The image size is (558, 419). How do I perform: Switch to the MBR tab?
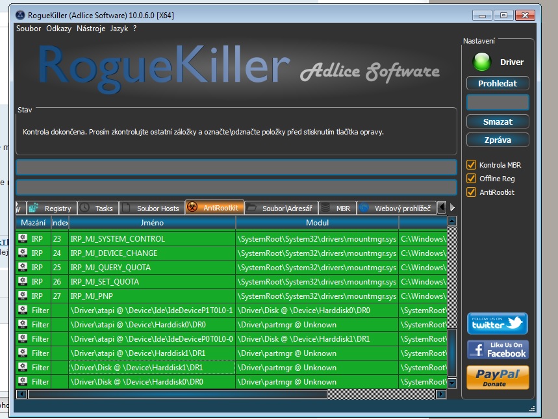[337, 208]
